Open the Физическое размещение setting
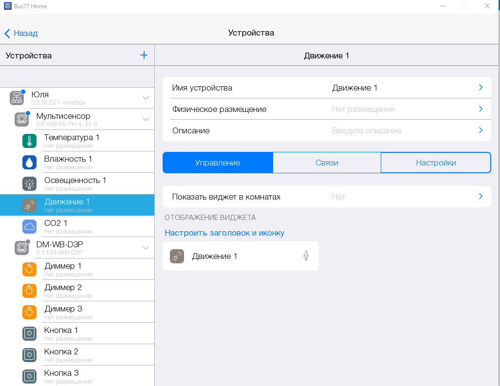This screenshot has width=500, height=386. coord(326,109)
